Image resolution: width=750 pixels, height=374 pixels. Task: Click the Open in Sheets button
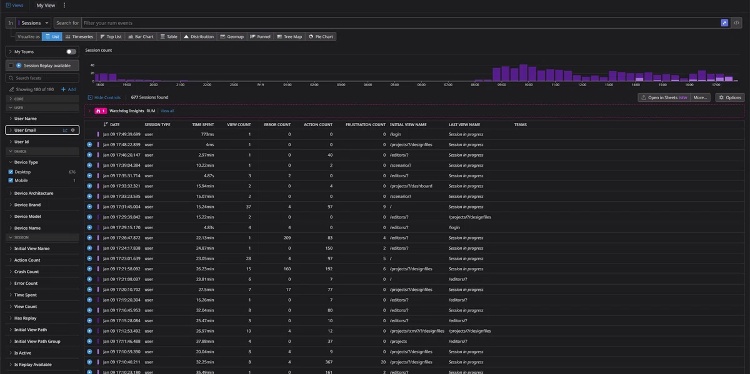pyautogui.click(x=664, y=97)
